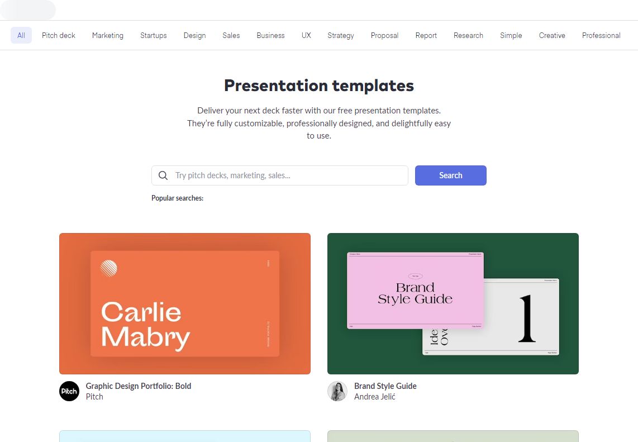The image size is (638, 442).
Task: Open the Professional category tab
Action: (x=601, y=35)
